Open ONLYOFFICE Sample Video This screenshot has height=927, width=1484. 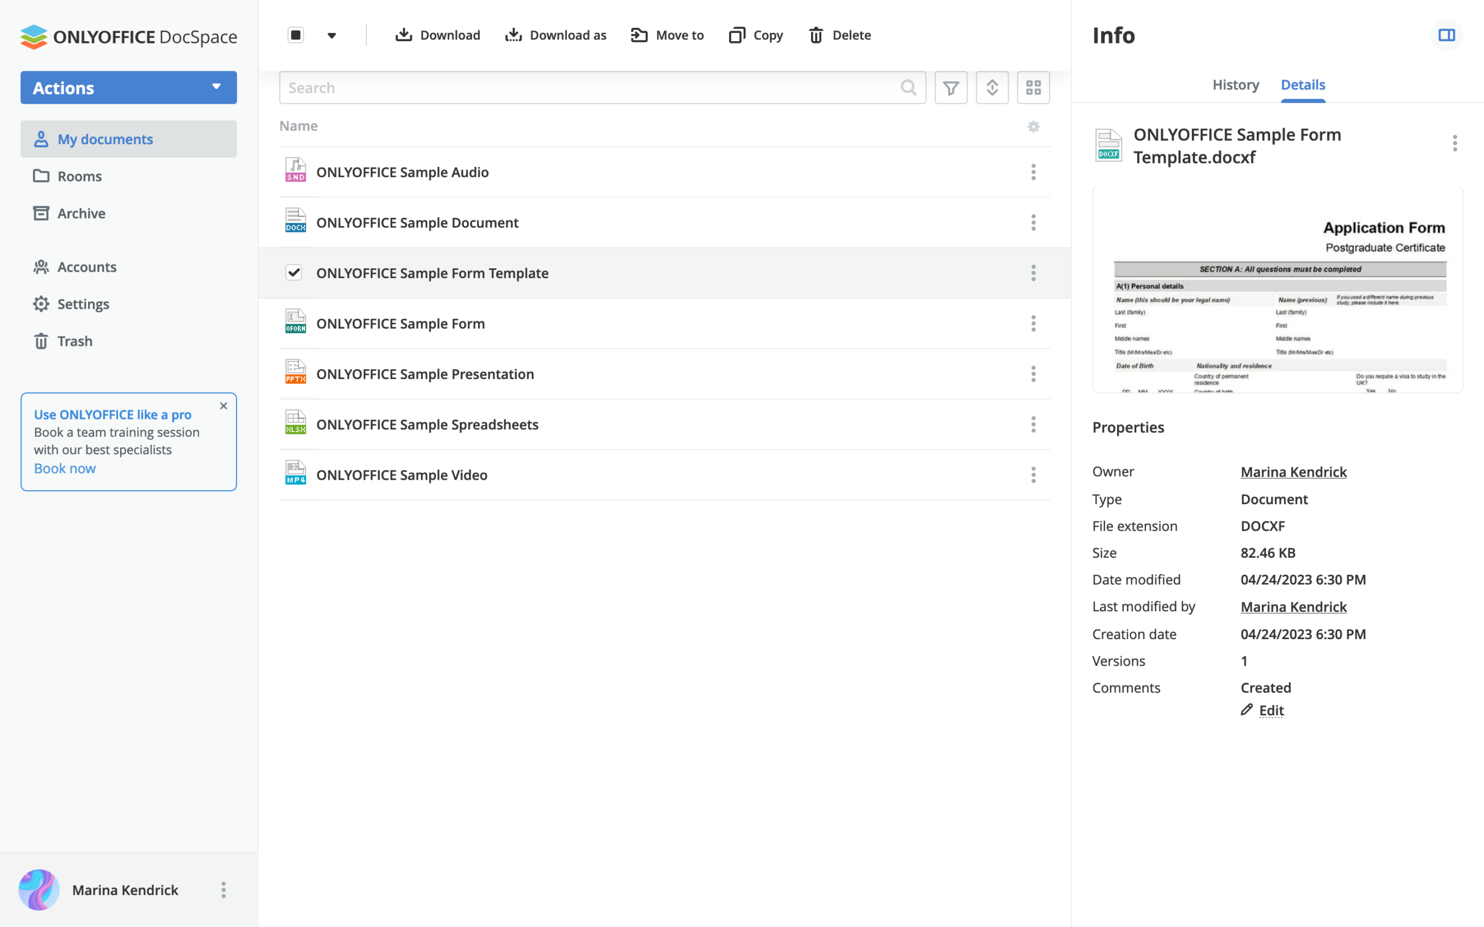[x=402, y=475]
